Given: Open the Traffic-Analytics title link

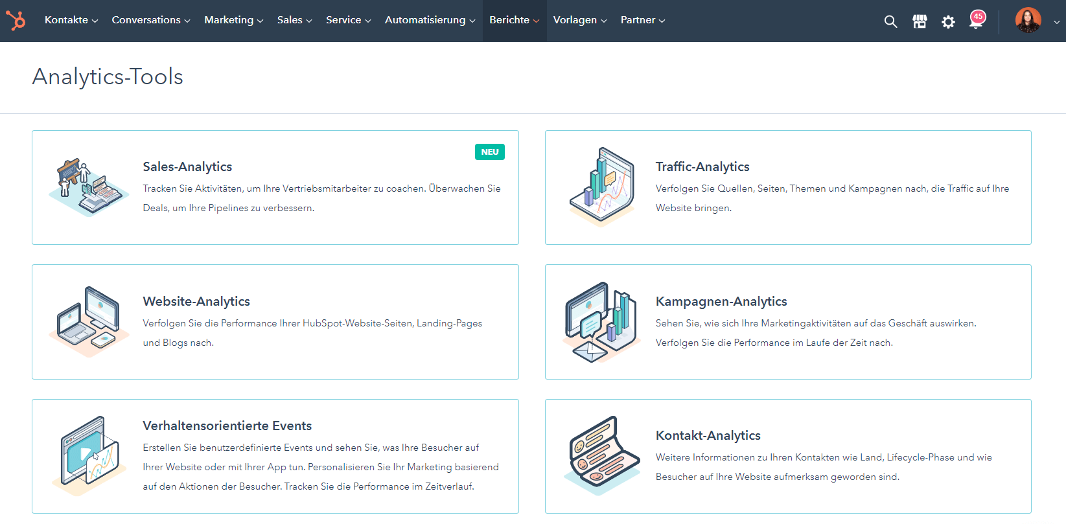Looking at the screenshot, I should point(702,166).
